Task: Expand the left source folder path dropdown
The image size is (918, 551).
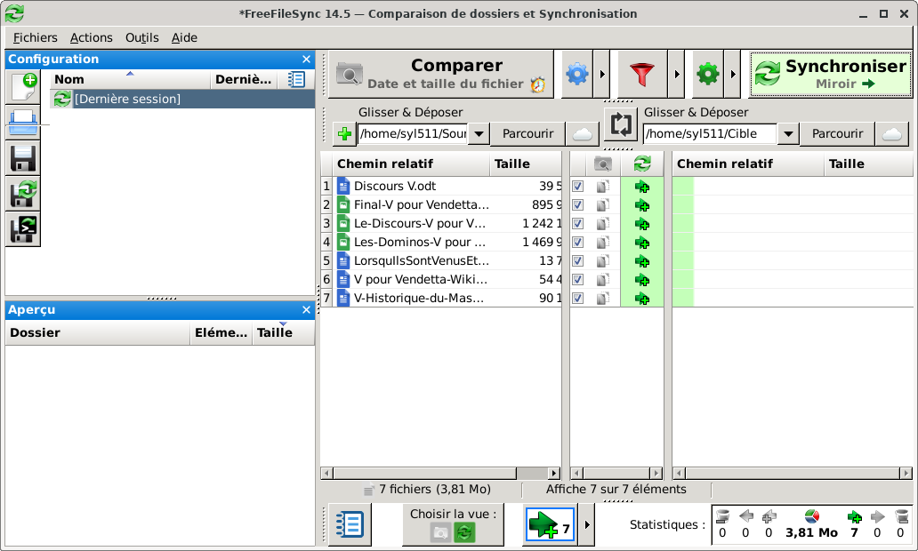Action: 479,134
